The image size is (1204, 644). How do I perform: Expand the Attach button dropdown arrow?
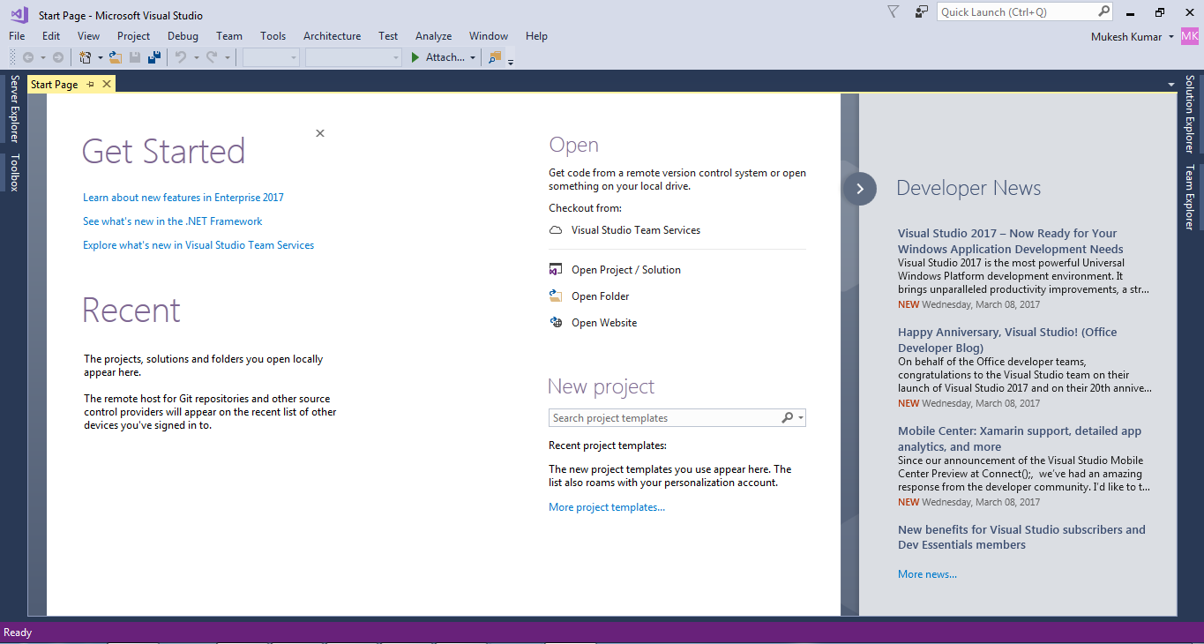coord(473,58)
